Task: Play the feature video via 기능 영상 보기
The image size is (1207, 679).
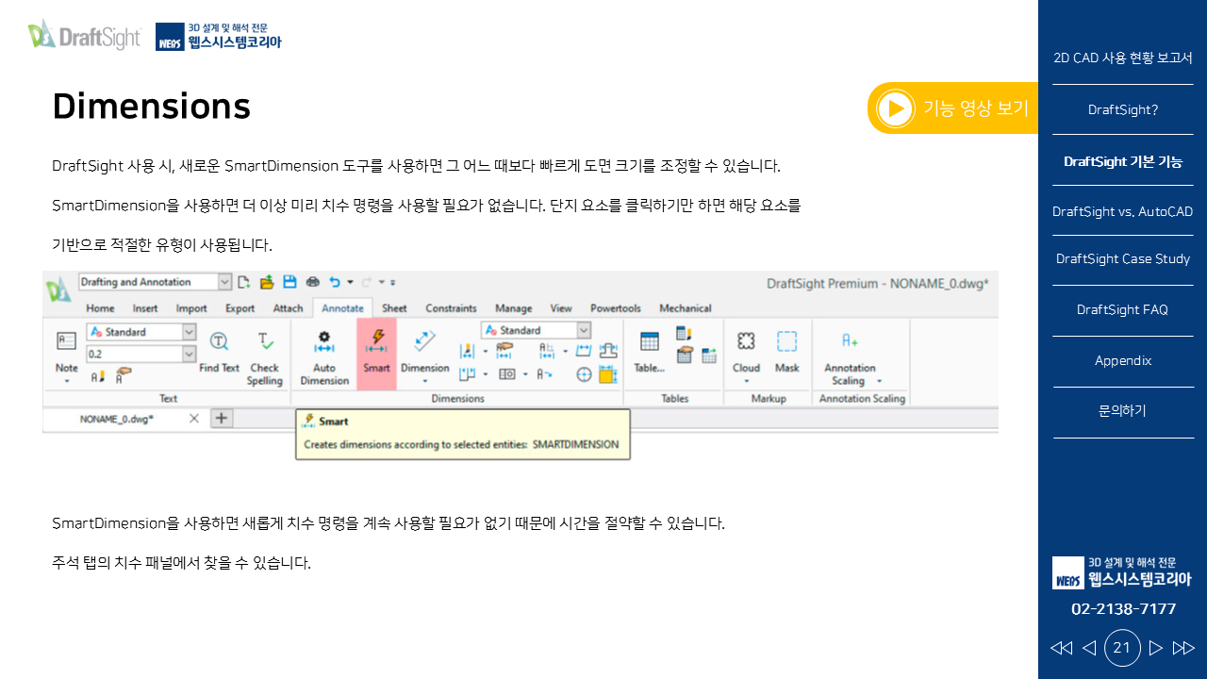Action: [952, 108]
